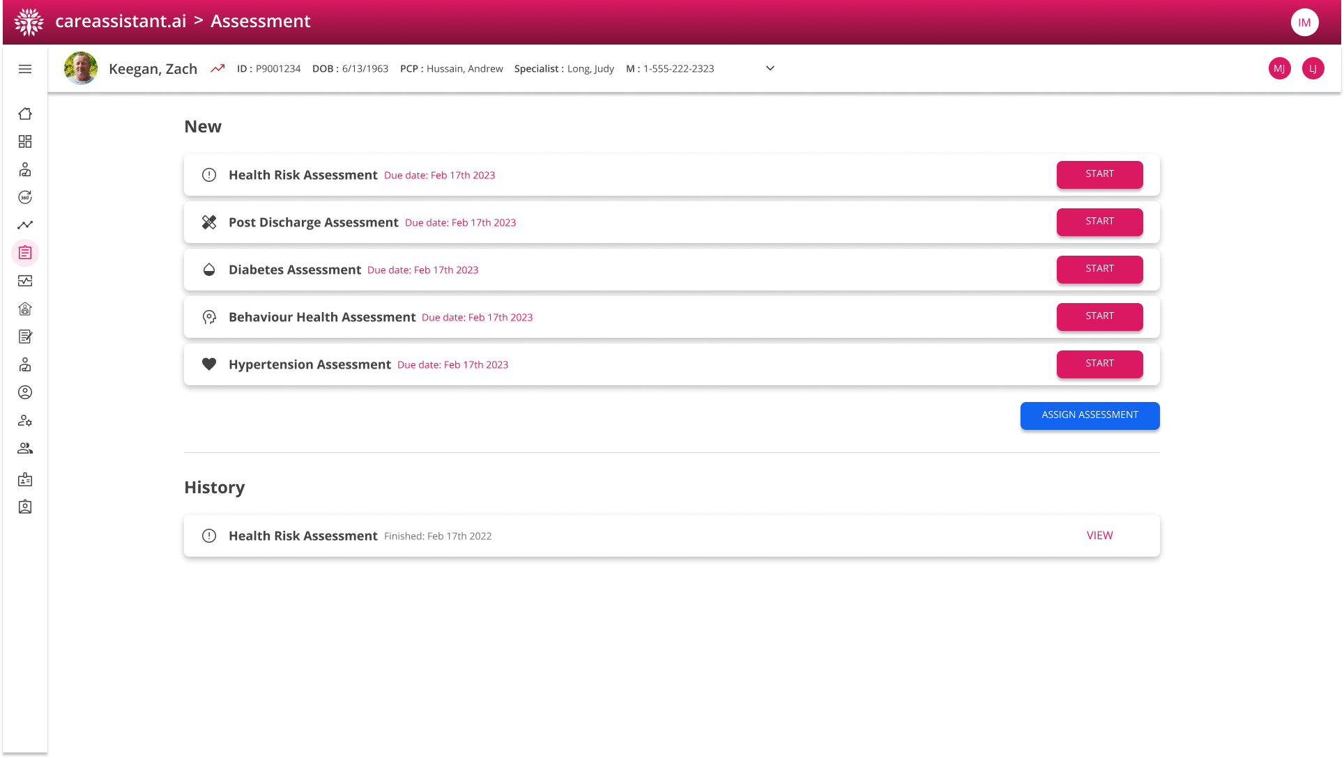Click Zach Keegan's patient photo

[x=81, y=68]
